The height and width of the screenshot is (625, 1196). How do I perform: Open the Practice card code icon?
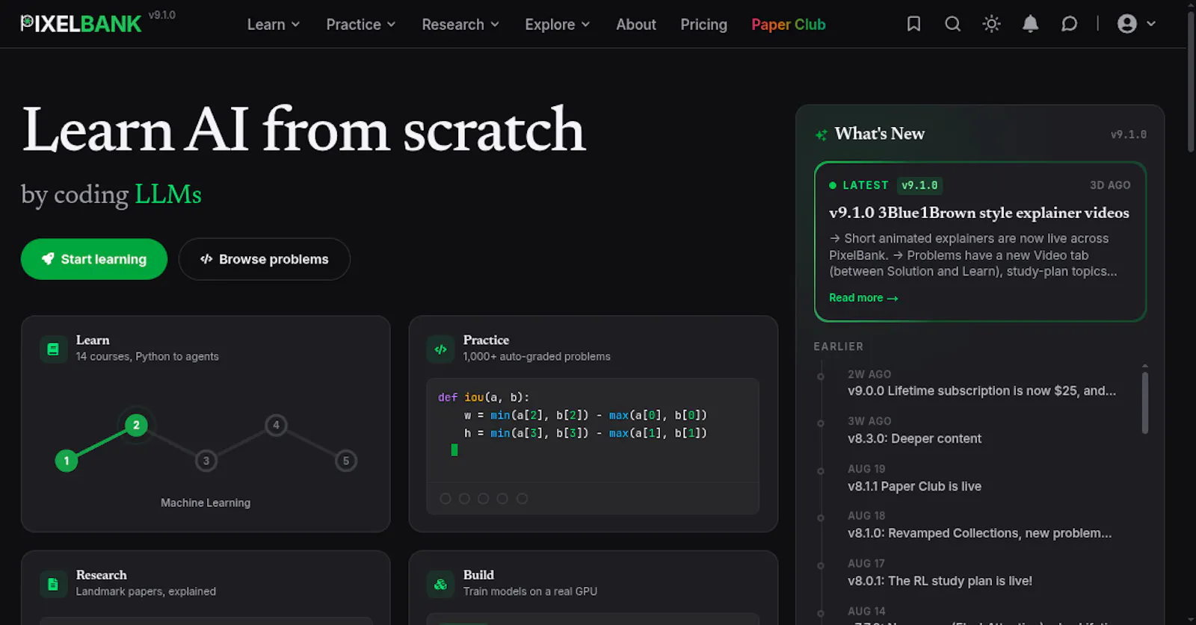[440, 349]
